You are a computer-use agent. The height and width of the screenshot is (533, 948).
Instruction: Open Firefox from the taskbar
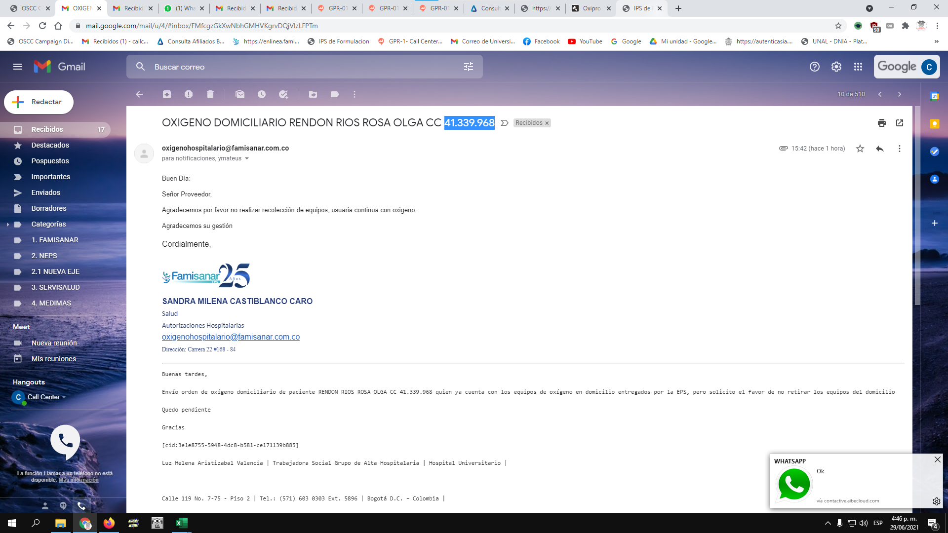click(109, 523)
